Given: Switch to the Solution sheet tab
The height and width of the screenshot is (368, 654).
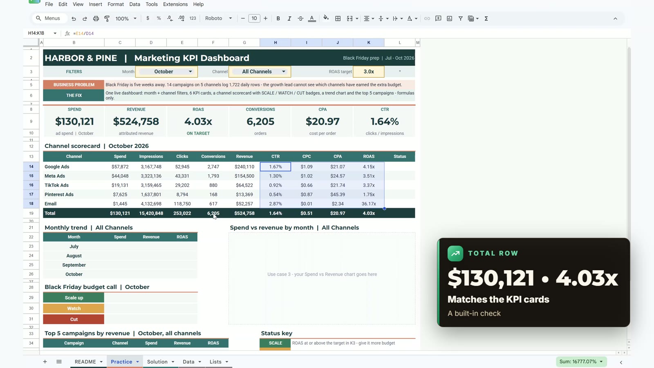Looking at the screenshot, I should pyautogui.click(x=160, y=361).
